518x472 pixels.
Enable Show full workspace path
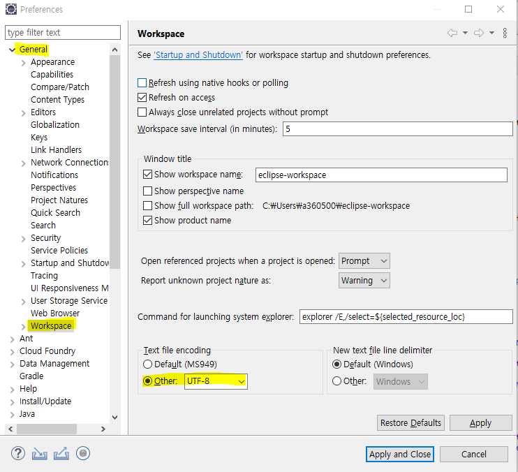pyautogui.click(x=148, y=206)
